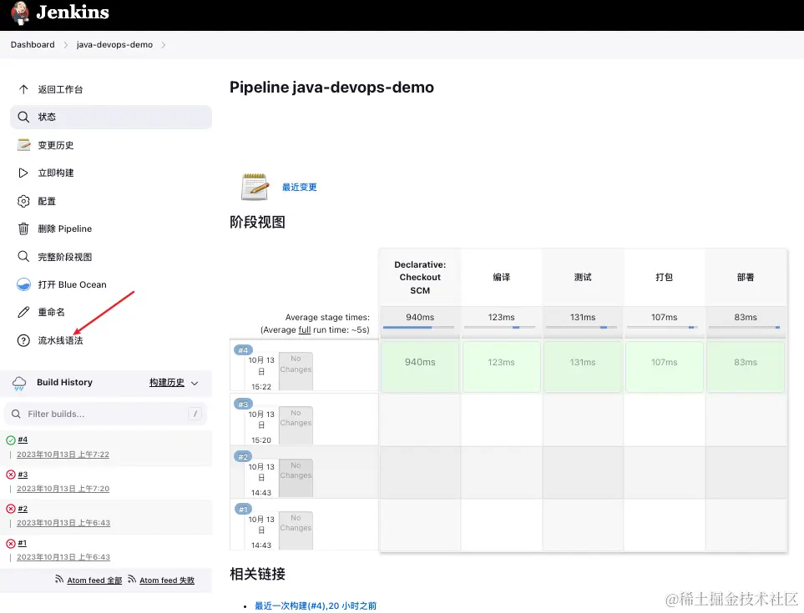Image resolution: width=804 pixels, height=613 pixels.
Task: Click the 83ms 部署 cell of build #4
Action: point(745,367)
